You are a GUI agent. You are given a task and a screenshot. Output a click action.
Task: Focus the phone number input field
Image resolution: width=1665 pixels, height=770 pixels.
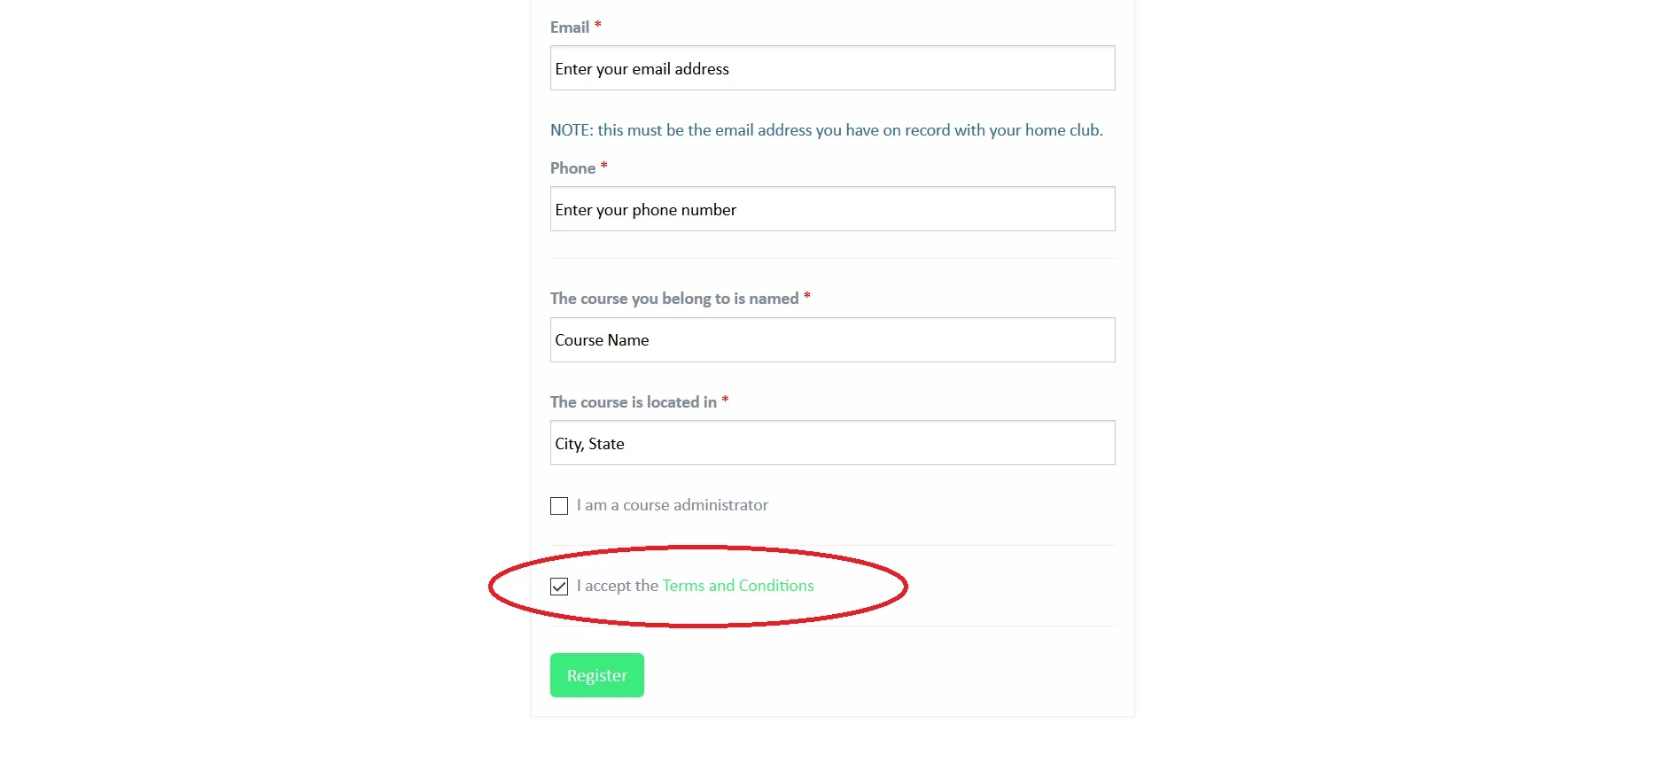point(832,209)
